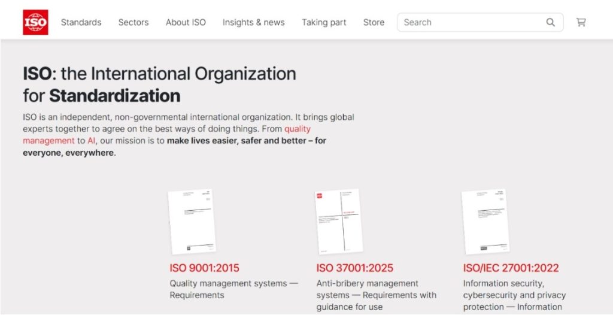Open the Standards menu
The width and height of the screenshot is (613, 315).
pos(81,23)
